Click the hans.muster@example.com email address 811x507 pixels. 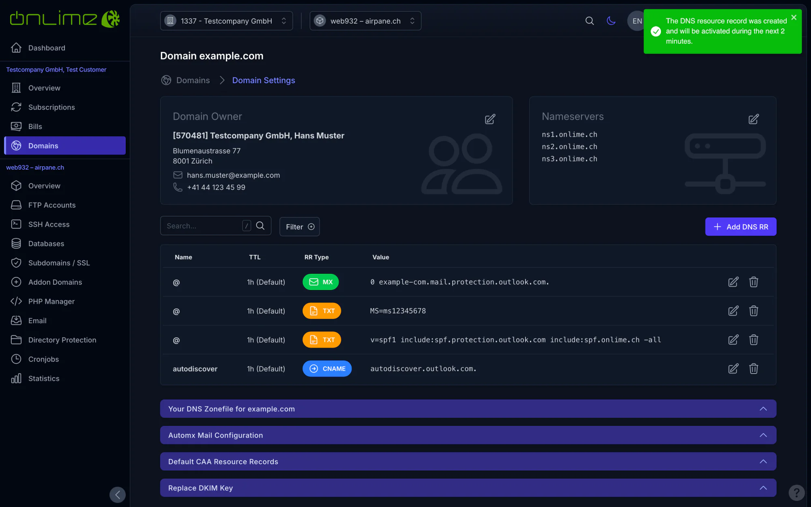pos(233,175)
